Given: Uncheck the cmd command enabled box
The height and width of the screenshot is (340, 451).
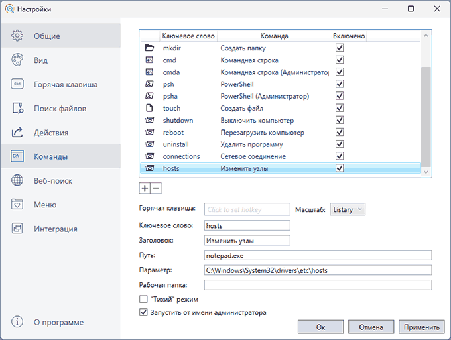Looking at the screenshot, I should point(340,60).
